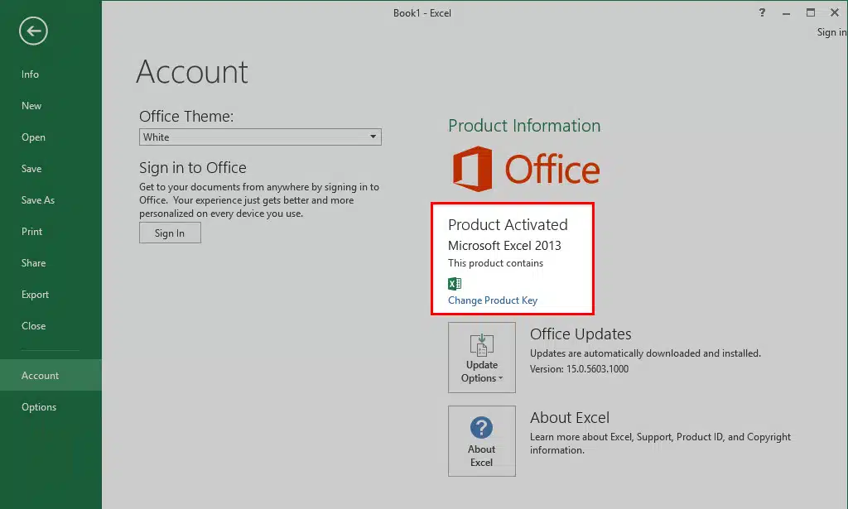Choose Open in the left sidebar
Viewport: 848px width, 509px height.
33,137
